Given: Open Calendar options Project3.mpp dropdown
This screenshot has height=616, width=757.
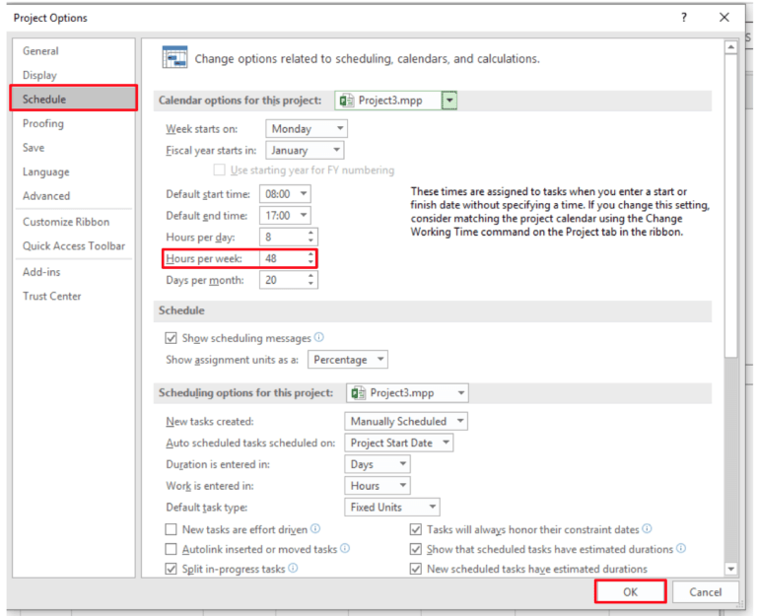Looking at the screenshot, I should pos(449,101).
